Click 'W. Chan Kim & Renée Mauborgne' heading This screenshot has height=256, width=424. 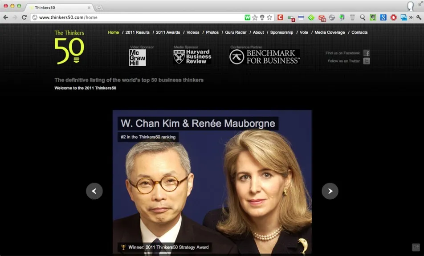[x=198, y=123]
